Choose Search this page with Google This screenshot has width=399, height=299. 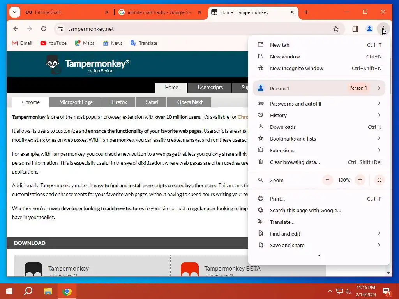(319, 211)
